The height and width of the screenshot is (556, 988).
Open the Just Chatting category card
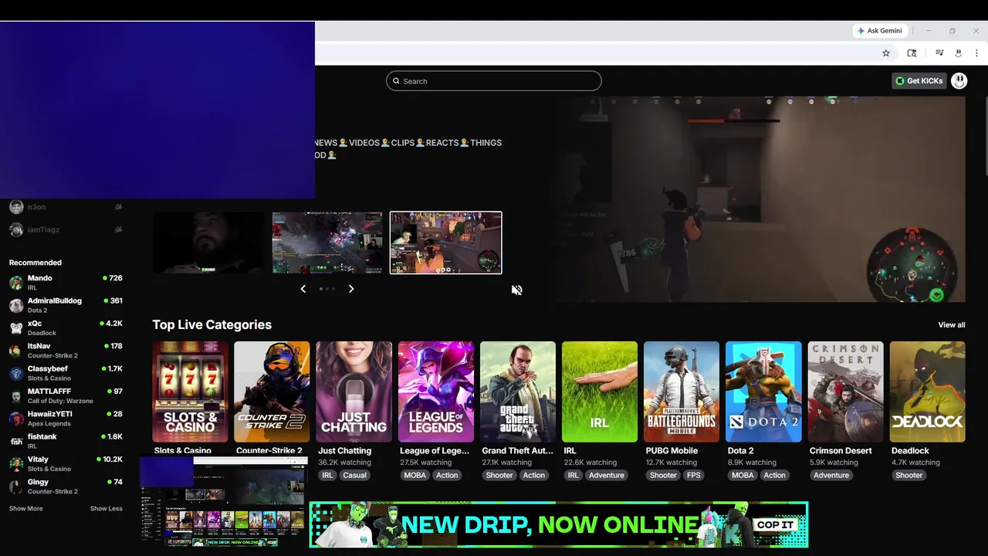click(354, 392)
